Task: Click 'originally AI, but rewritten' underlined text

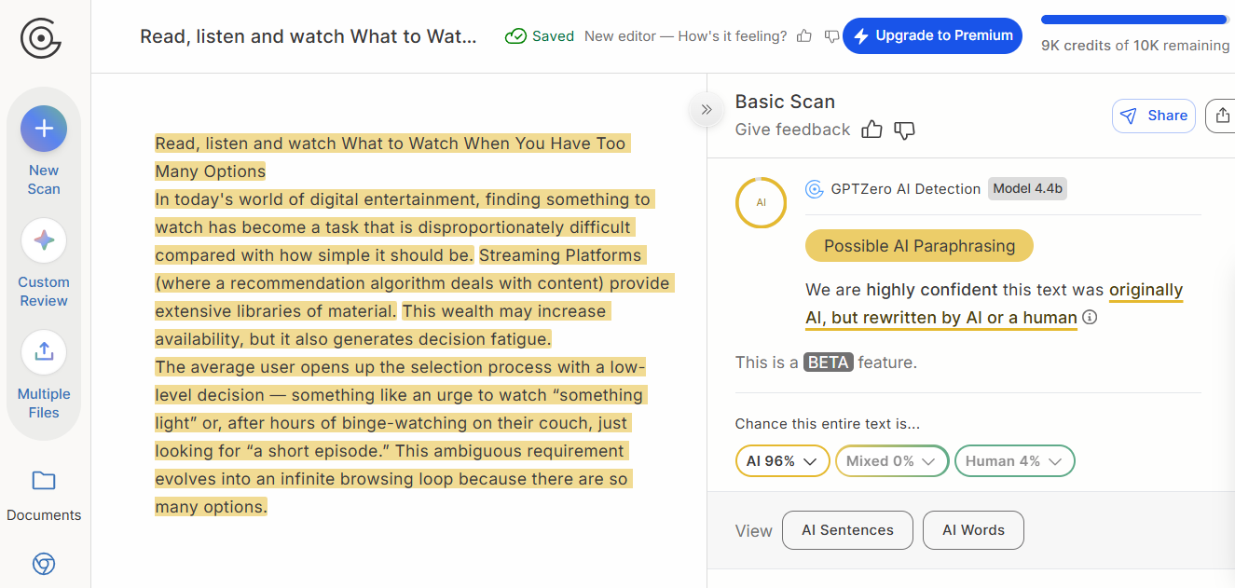Action: click(994, 303)
